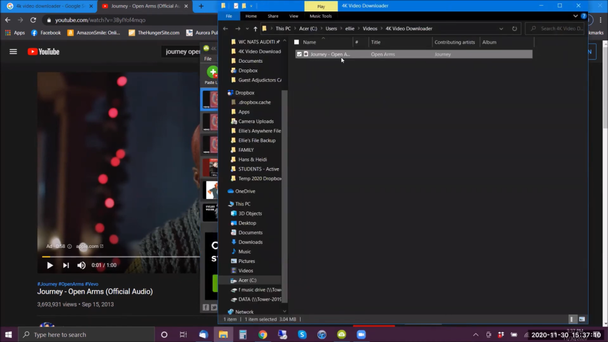Open the Share ribbon tab
608x342 pixels.
coord(273,16)
